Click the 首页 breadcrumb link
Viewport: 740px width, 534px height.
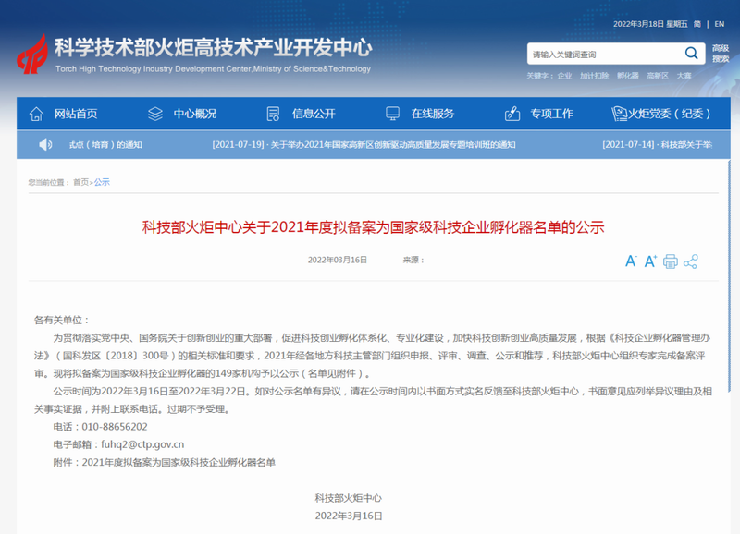81,182
